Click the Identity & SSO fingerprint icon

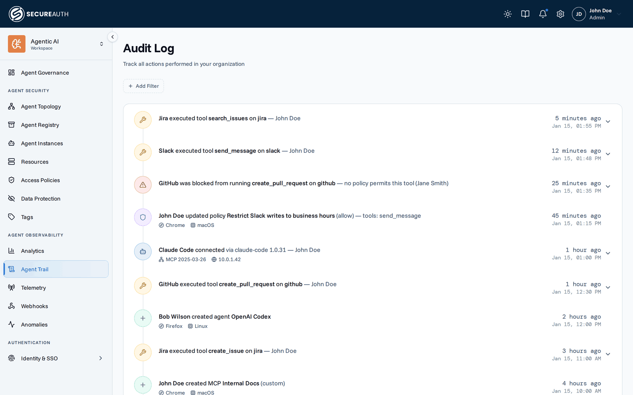tap(11, 359)
